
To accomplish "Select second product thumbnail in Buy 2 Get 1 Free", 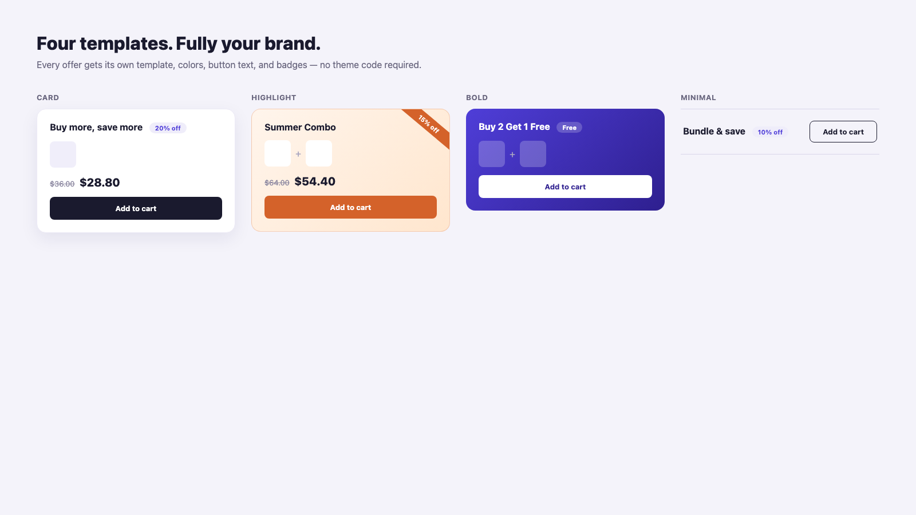I will click(533, 154).
